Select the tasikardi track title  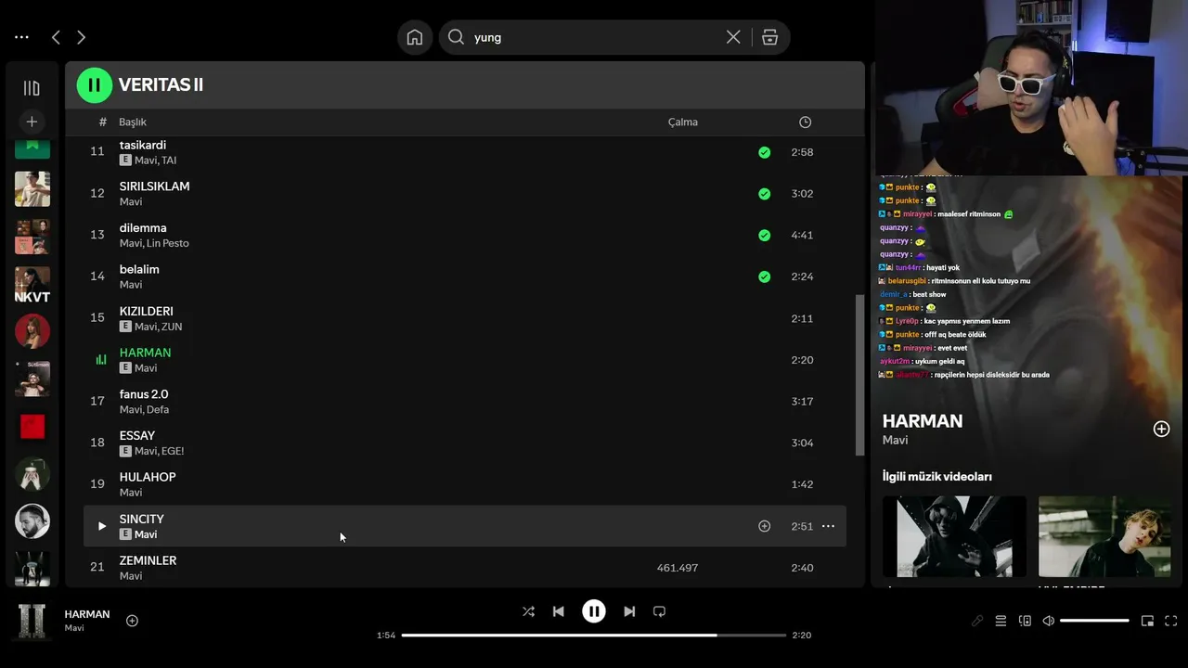click(x=143, y=145)
